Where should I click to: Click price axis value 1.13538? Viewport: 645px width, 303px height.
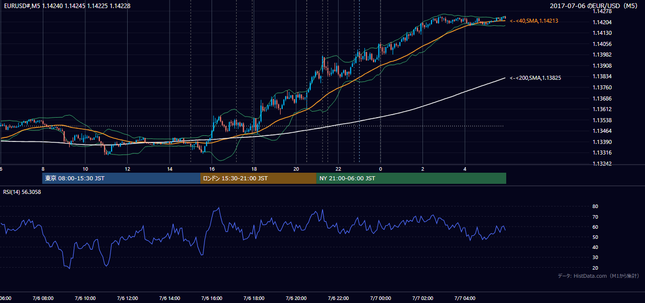[x=602, y=120]
